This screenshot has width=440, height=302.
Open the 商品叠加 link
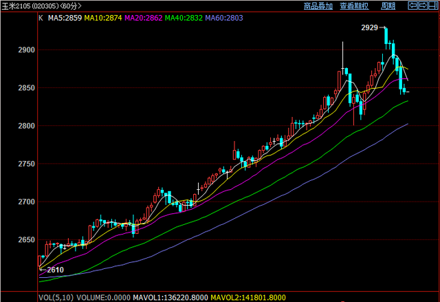(318, 6)
